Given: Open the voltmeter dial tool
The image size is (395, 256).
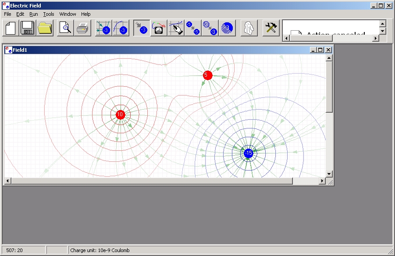Looking at the screenshot, I should 158,28.
